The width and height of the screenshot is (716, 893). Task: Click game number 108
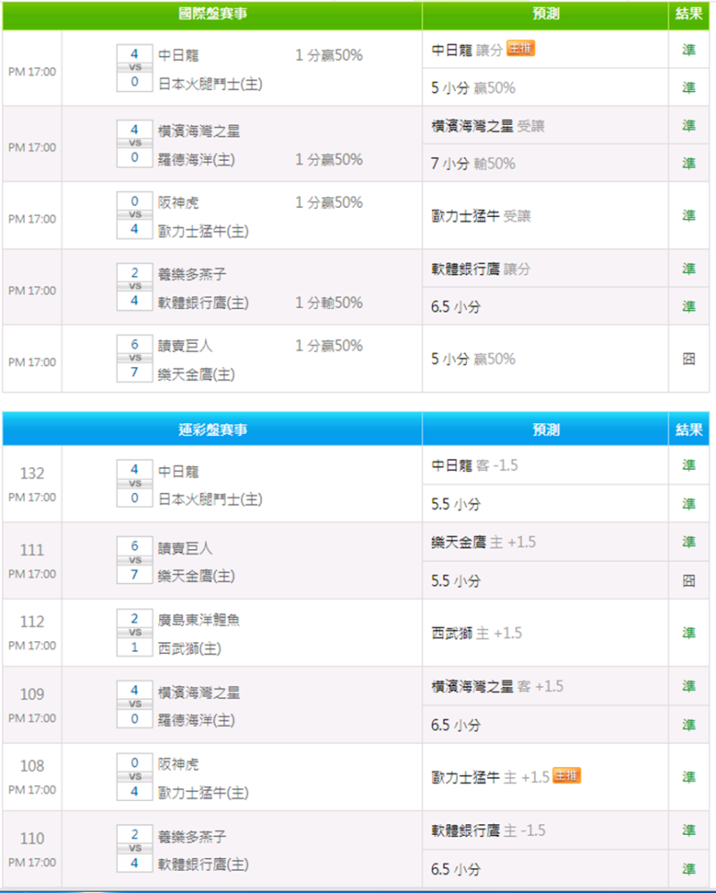tap(32, 766)
